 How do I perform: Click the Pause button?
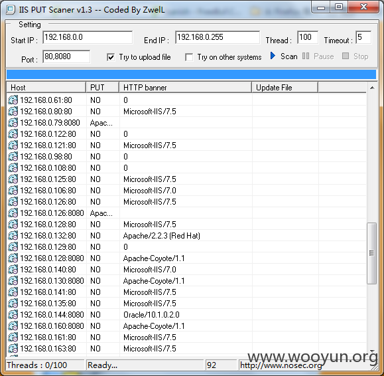click(318, 56)
